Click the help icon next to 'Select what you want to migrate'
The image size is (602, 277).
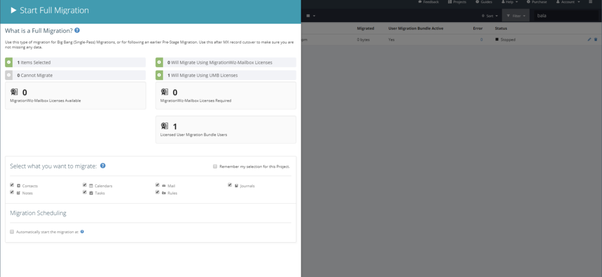[x=103, y=166]
